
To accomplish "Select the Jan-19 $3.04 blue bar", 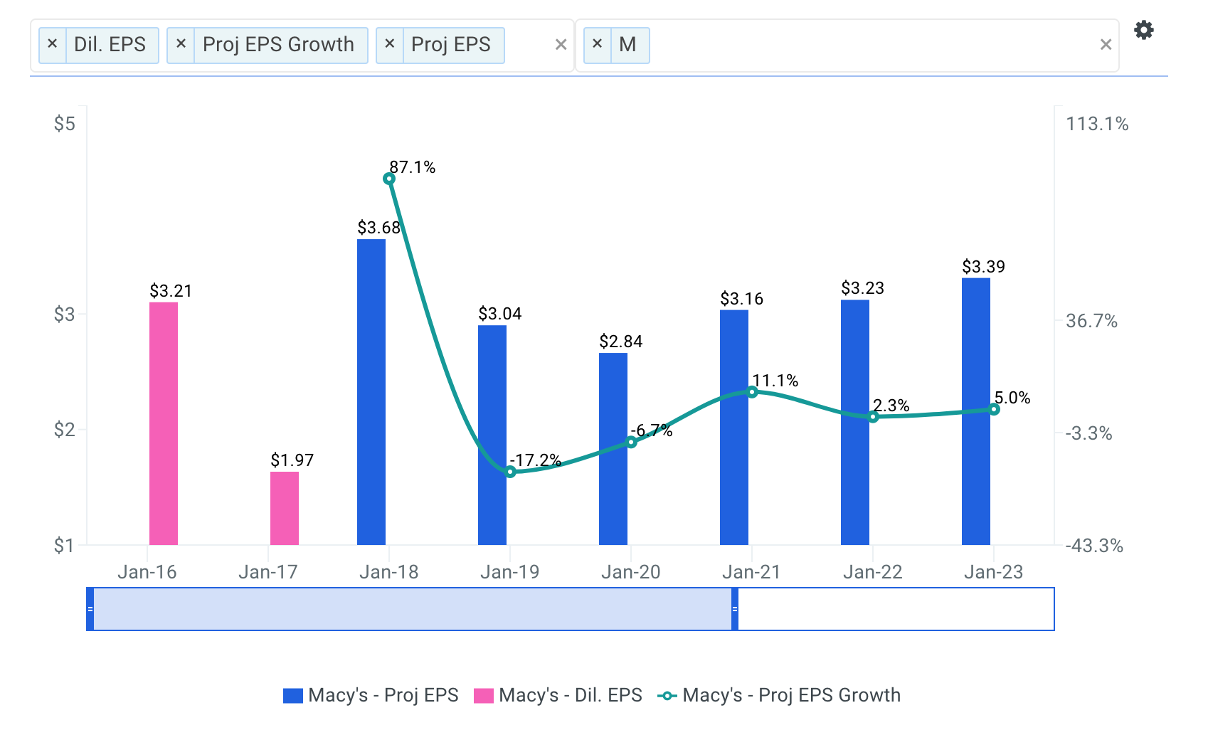I will tap(492, 435).
